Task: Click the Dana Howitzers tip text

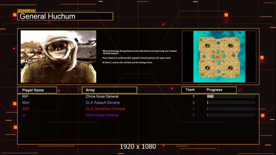Action: click(137, 58)
